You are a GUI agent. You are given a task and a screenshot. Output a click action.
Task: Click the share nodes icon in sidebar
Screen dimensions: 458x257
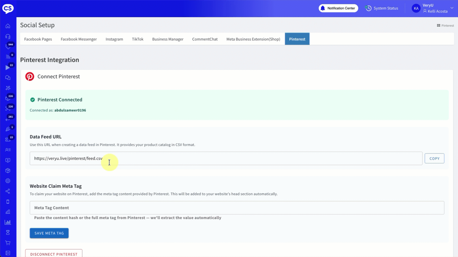[x=8, y=191]
